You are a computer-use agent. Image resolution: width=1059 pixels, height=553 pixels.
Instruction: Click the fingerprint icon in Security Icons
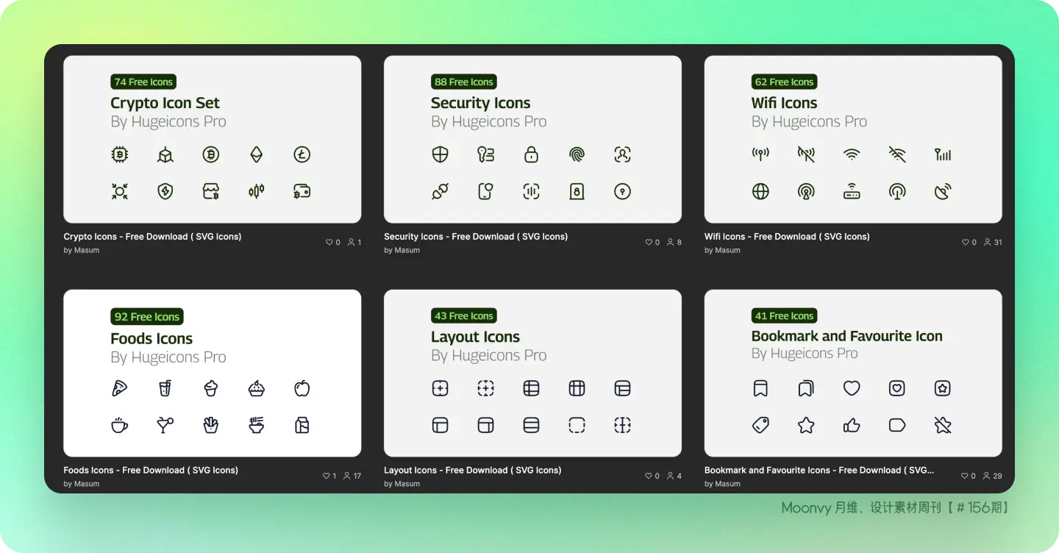[577, 154]
